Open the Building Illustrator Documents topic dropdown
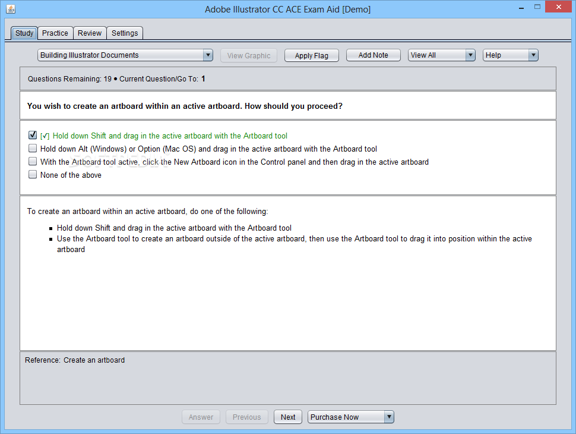The width and height of the screenshot is (576, 434). (125, 55)
